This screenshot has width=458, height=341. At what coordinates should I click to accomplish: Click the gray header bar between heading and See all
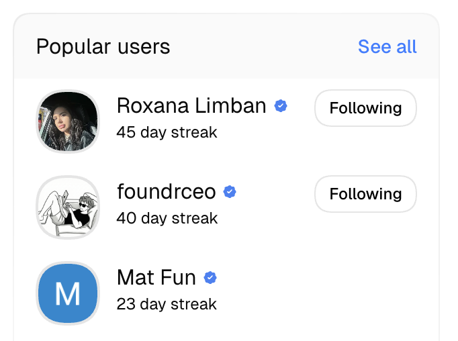click(x=262, y=47)
